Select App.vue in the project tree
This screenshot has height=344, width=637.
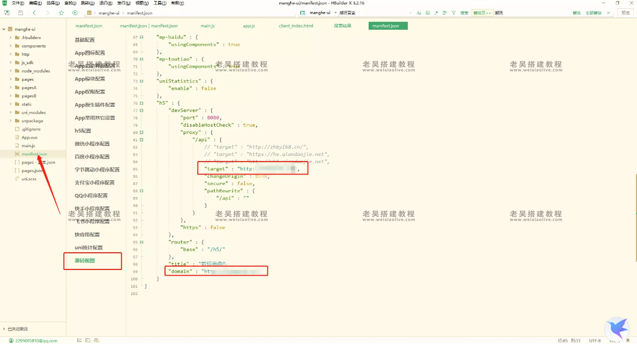(x=29, y=137)
